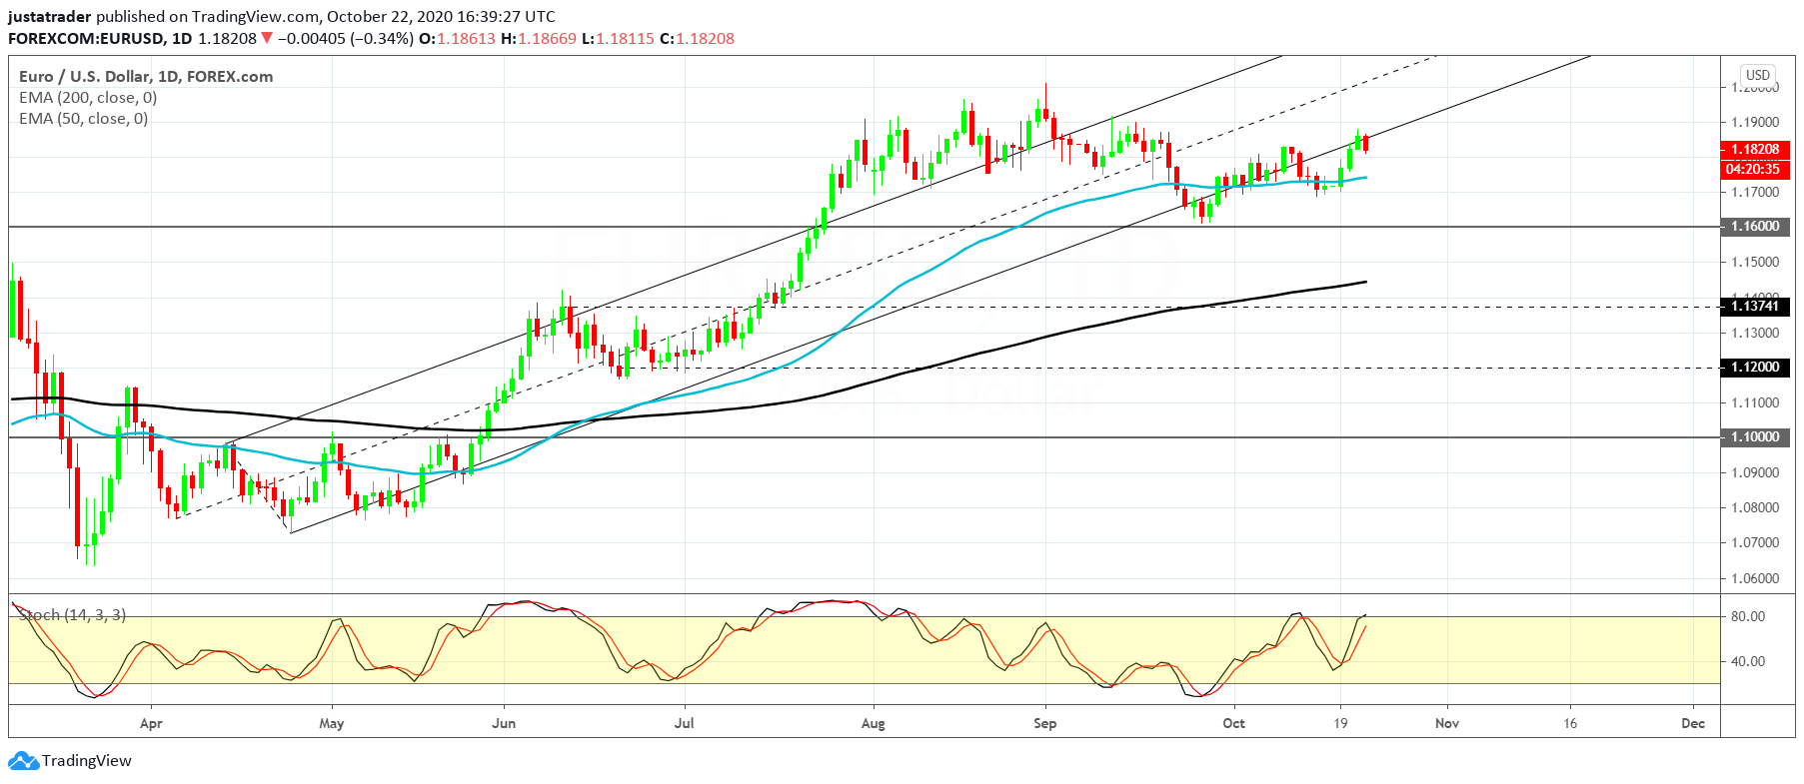The image size is (1804, 784).
Task: Click the 1.16000 horizontal line price label
Action: [x=1755, y=227]
